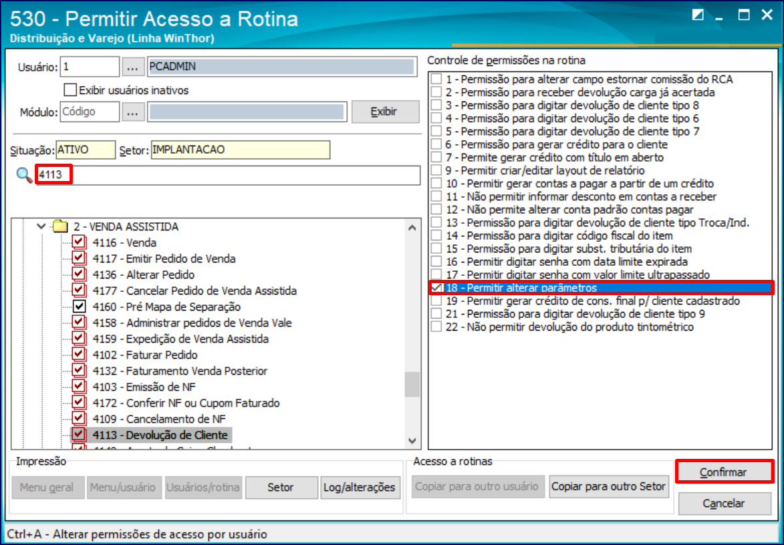
Task: Toggle 4160 - Pré Mapa de Separação checkbox
Action: tap(79, 306)
